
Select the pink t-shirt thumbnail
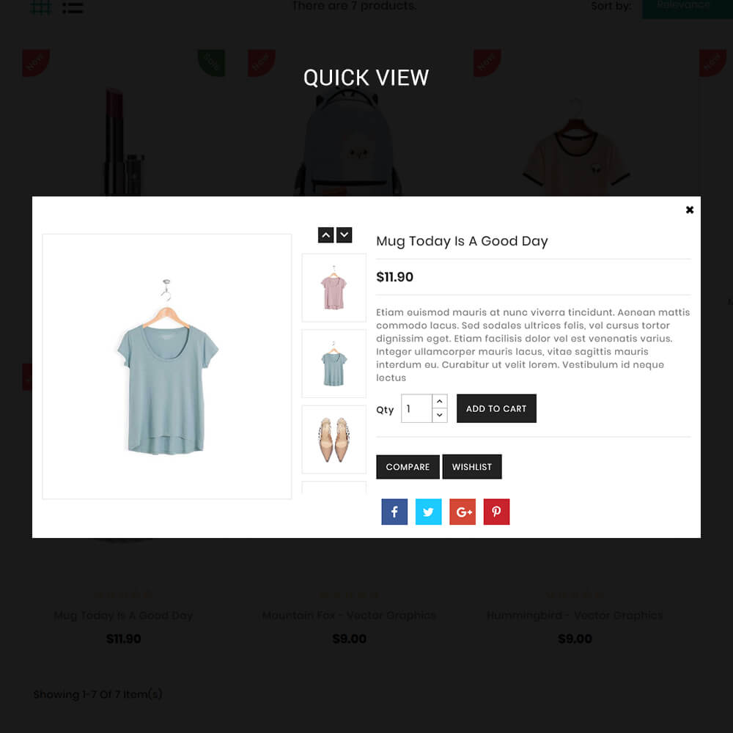click(334, 287)
